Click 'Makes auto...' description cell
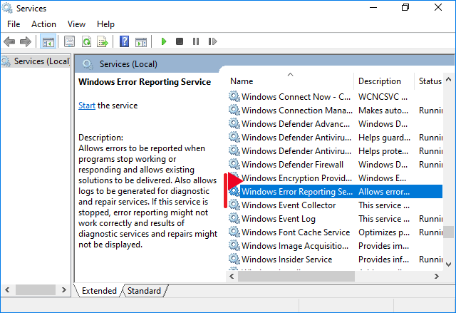This screenshot has width=456, height=313. (x=383, y=111)
